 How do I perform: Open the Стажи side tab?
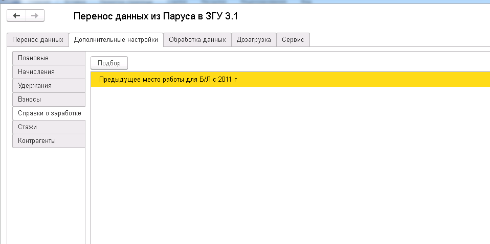pos(49,127)
